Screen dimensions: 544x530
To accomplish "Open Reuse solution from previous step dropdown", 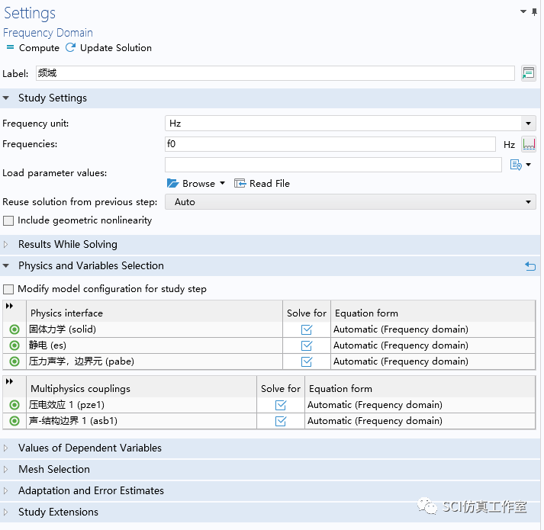I will [350, 202].
